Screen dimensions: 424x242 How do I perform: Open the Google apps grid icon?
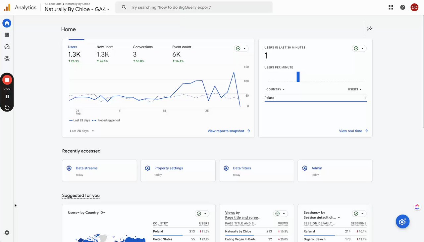coord(391,7)
